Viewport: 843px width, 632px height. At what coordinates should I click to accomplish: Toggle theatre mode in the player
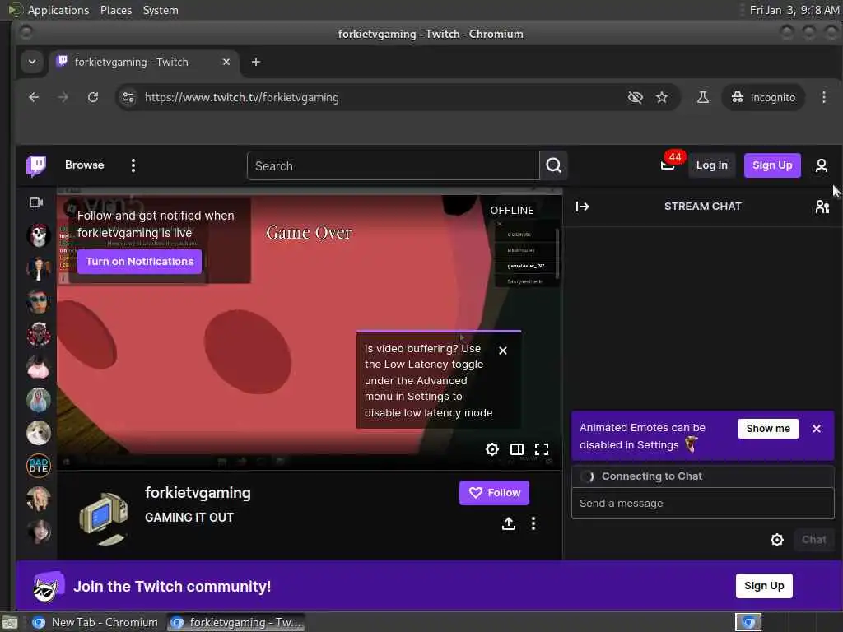tap(517, 449)
